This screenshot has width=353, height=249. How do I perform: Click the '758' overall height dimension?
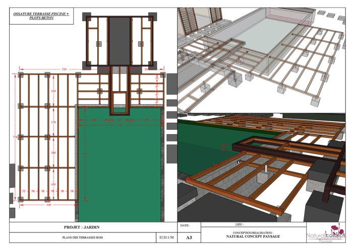pyautogui.click(x=15, y=137)
